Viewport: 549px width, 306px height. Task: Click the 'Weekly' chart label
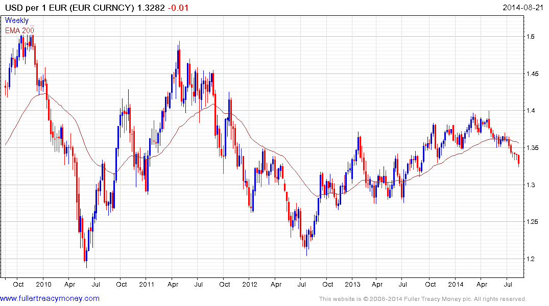click(x=17, y=20)
